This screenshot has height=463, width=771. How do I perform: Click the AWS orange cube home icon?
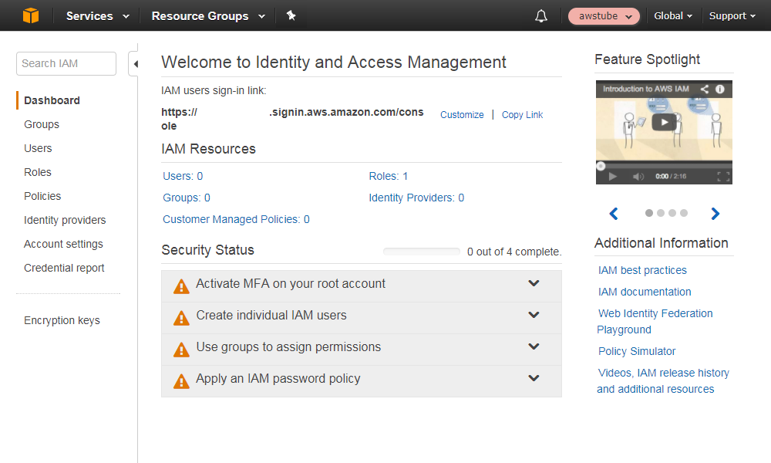(30, 15)
